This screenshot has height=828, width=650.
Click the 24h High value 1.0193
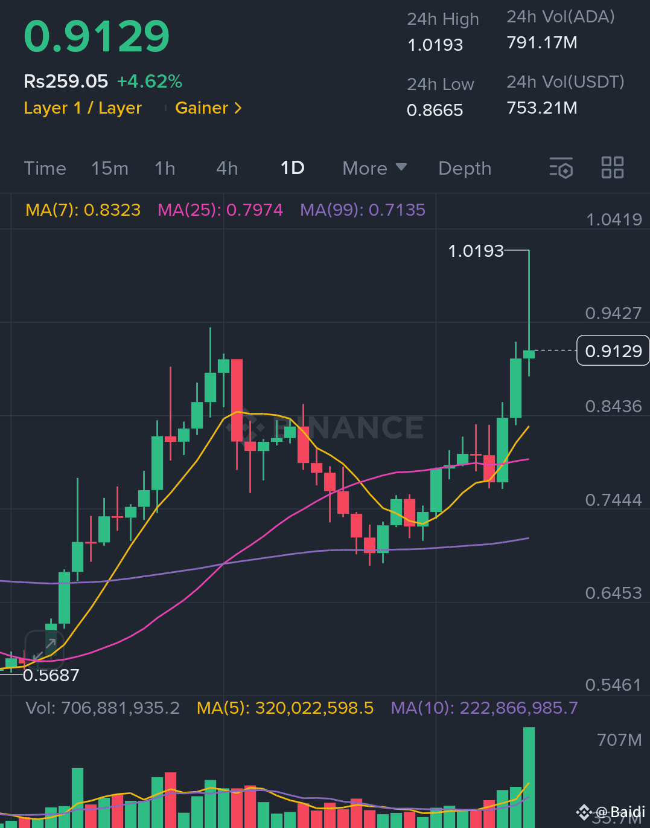(435, 45)
